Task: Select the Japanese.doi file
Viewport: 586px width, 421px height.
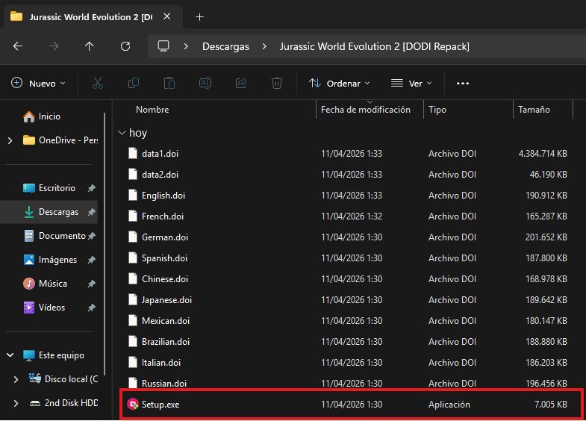Action: [x=166, y=300]
